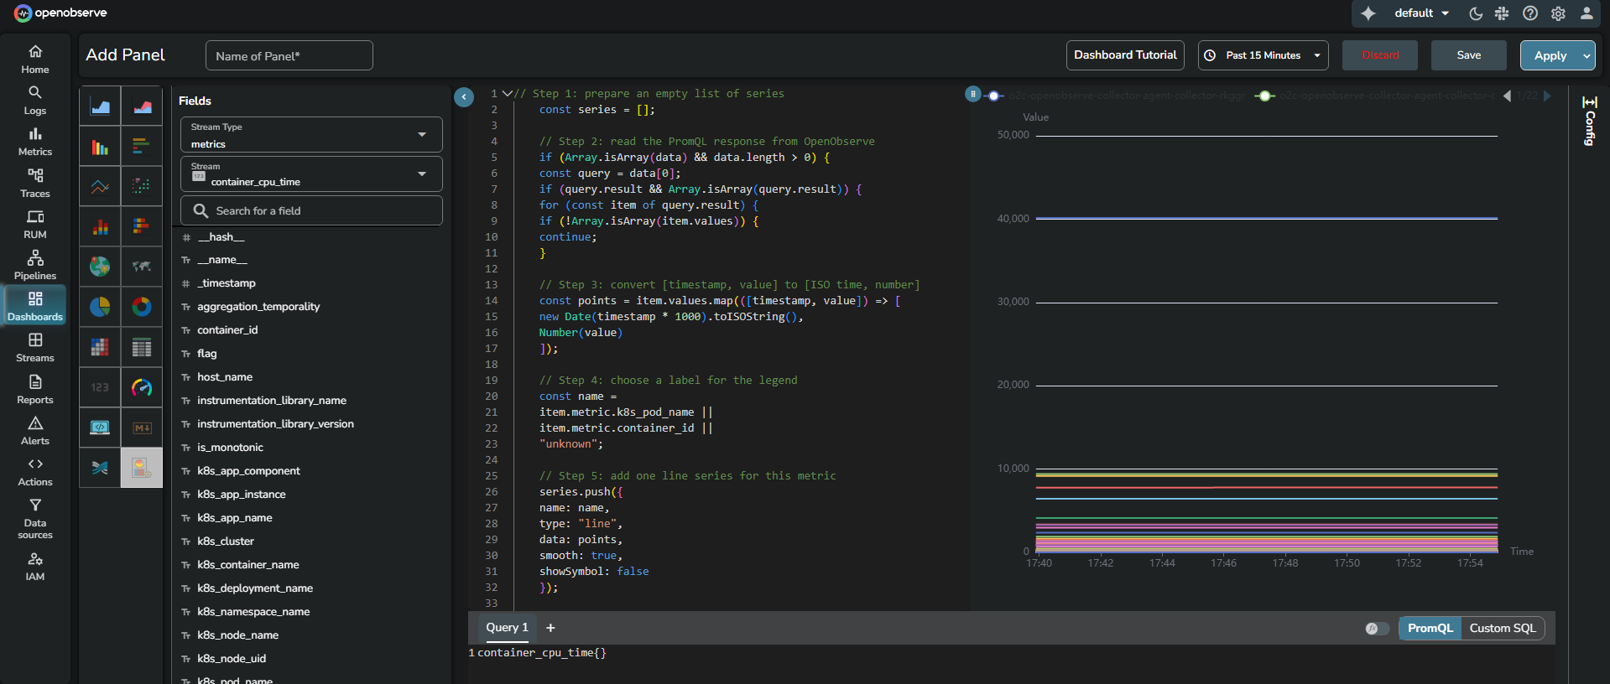The image size is (1610, 684).
Task: Select the pie chart type
Action: pyautogui.click(x=100, y=307)
